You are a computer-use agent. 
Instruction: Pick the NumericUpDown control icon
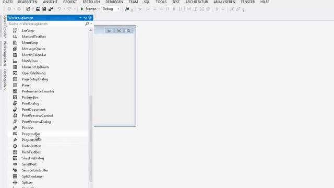15,67
